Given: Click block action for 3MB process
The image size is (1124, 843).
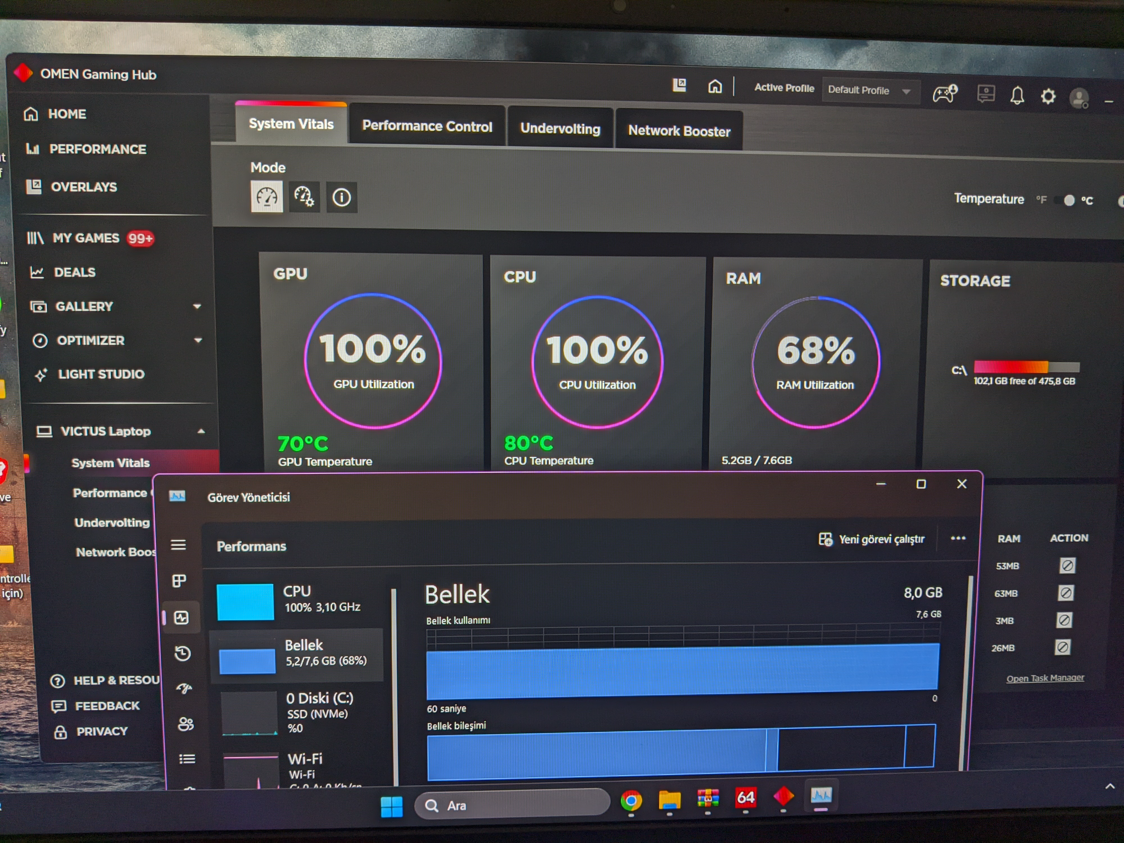Looking at the screenshot, I should click(x=1064, y=620).
